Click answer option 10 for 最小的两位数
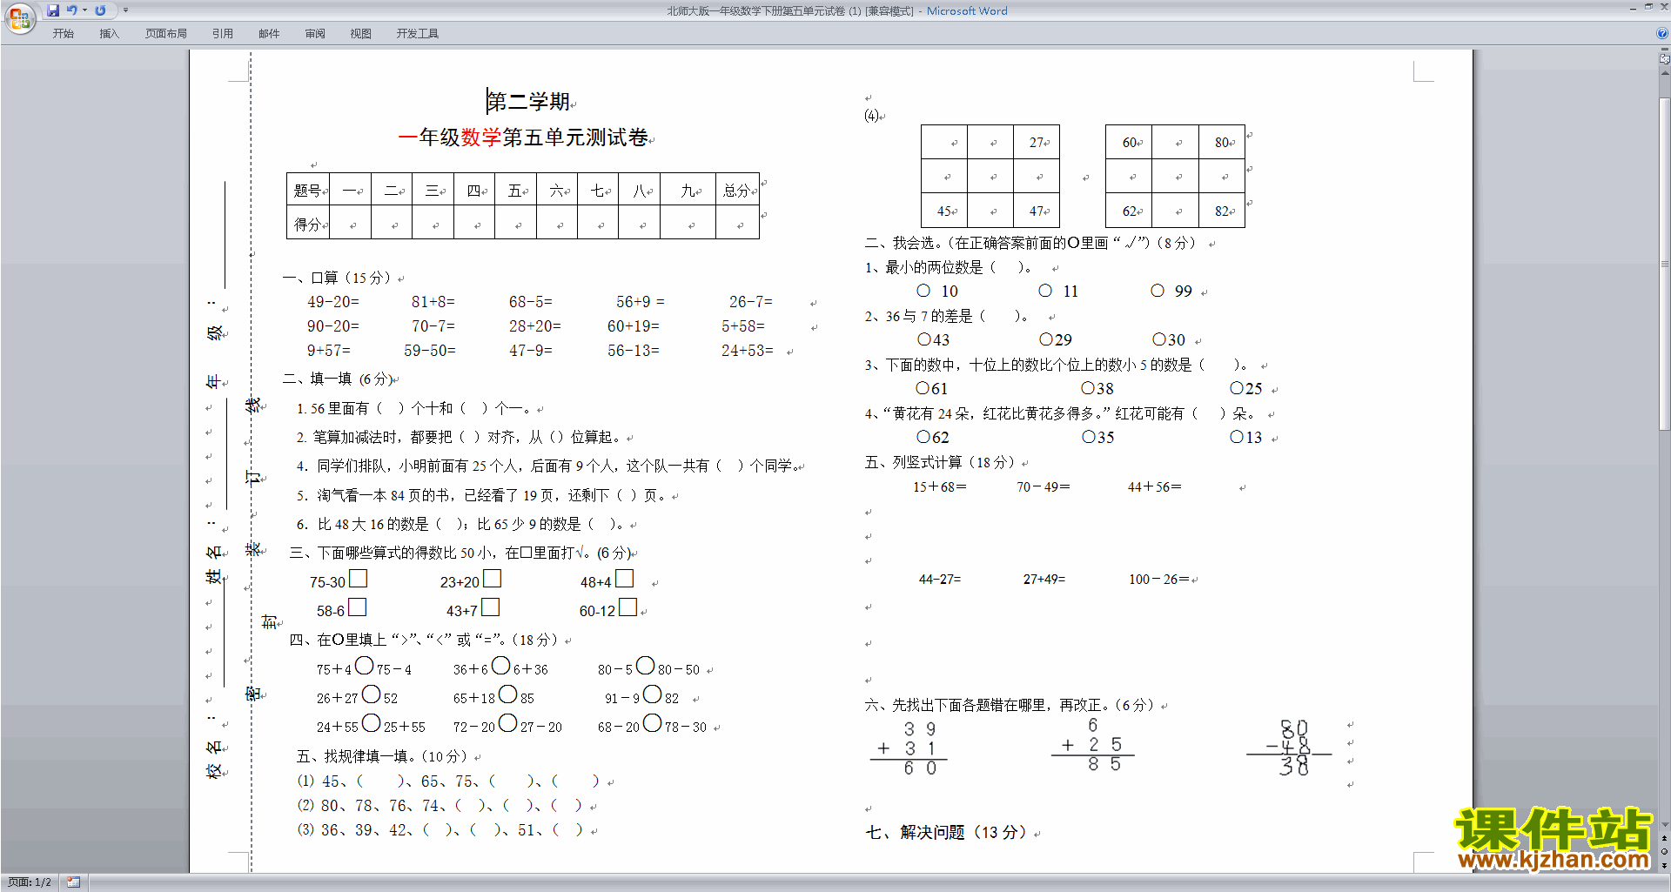This screenshot has height=892, width=1671. 938,292
